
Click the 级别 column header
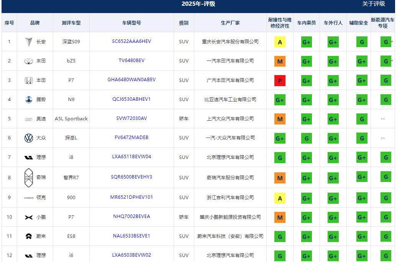pyautogui.click(x=184, y=23)
